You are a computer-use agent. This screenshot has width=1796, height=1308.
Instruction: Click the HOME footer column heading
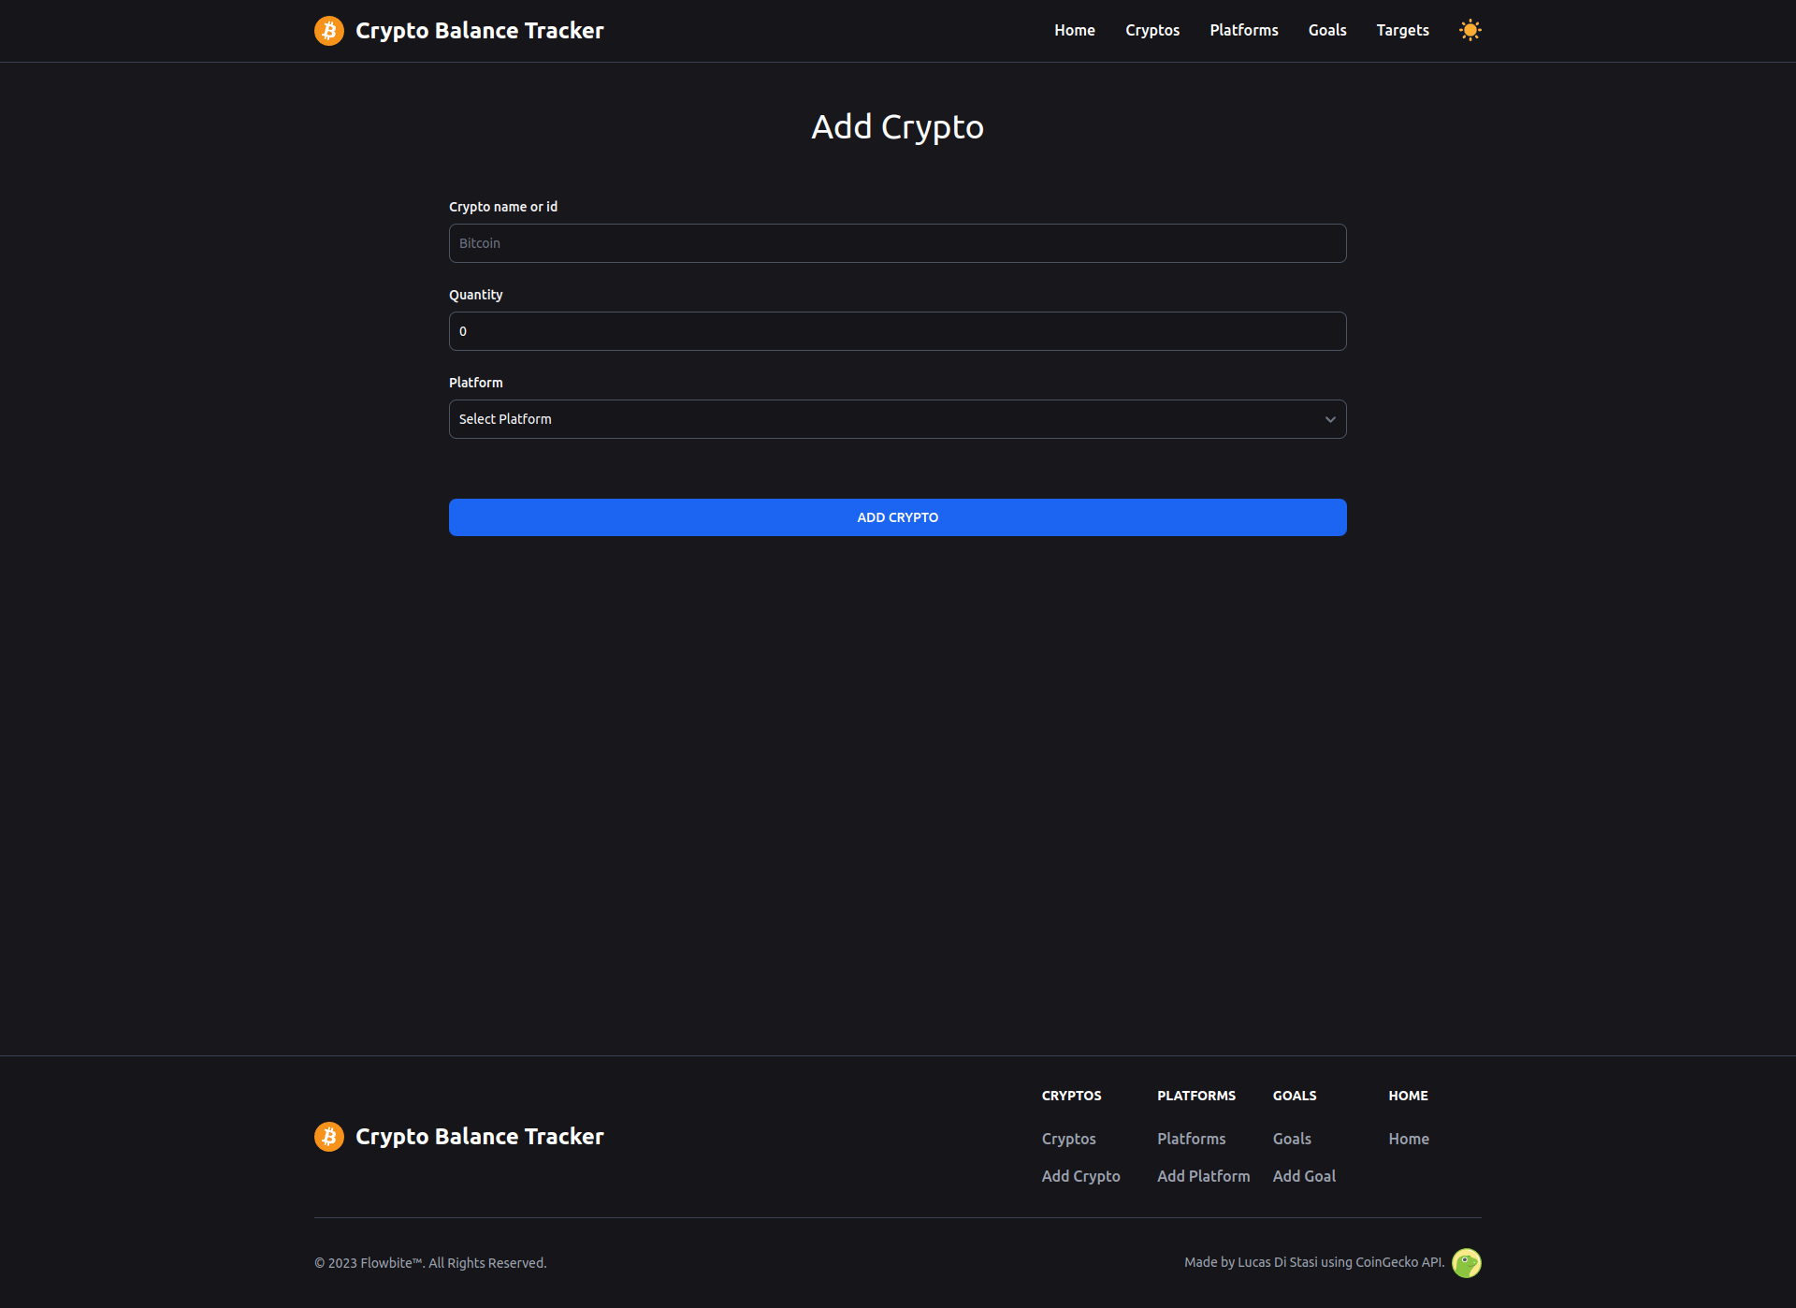coord(1409,1096)
